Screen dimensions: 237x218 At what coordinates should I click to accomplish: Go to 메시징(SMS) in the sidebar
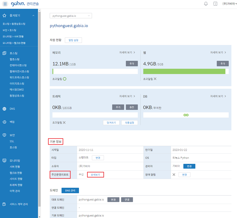click(17, 89)
